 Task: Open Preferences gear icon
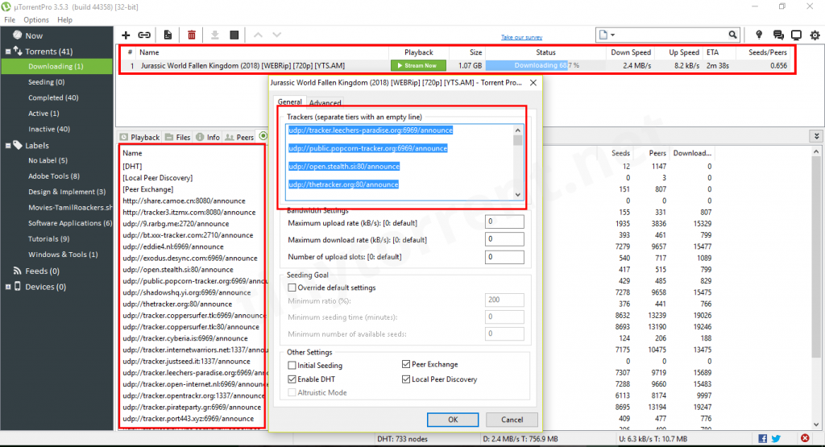click(815, 35)
